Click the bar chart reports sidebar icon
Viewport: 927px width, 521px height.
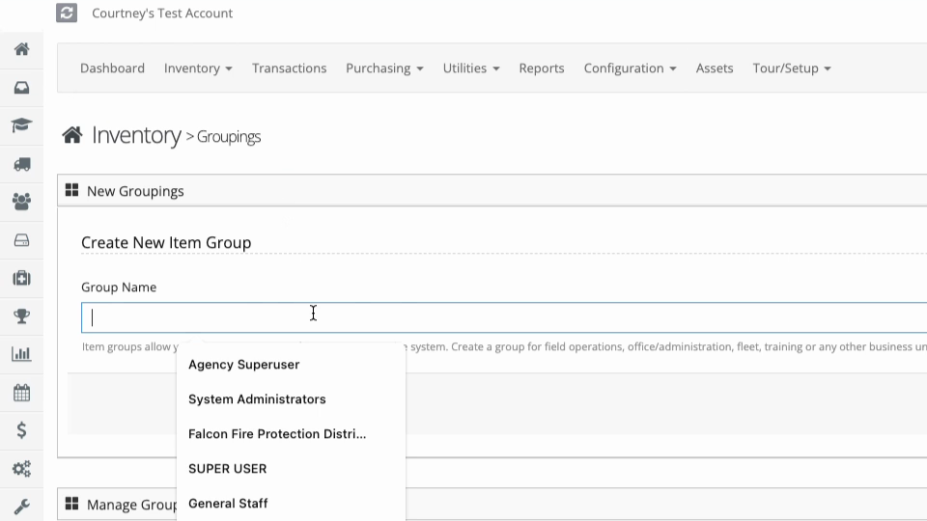(x=22, y=354)
